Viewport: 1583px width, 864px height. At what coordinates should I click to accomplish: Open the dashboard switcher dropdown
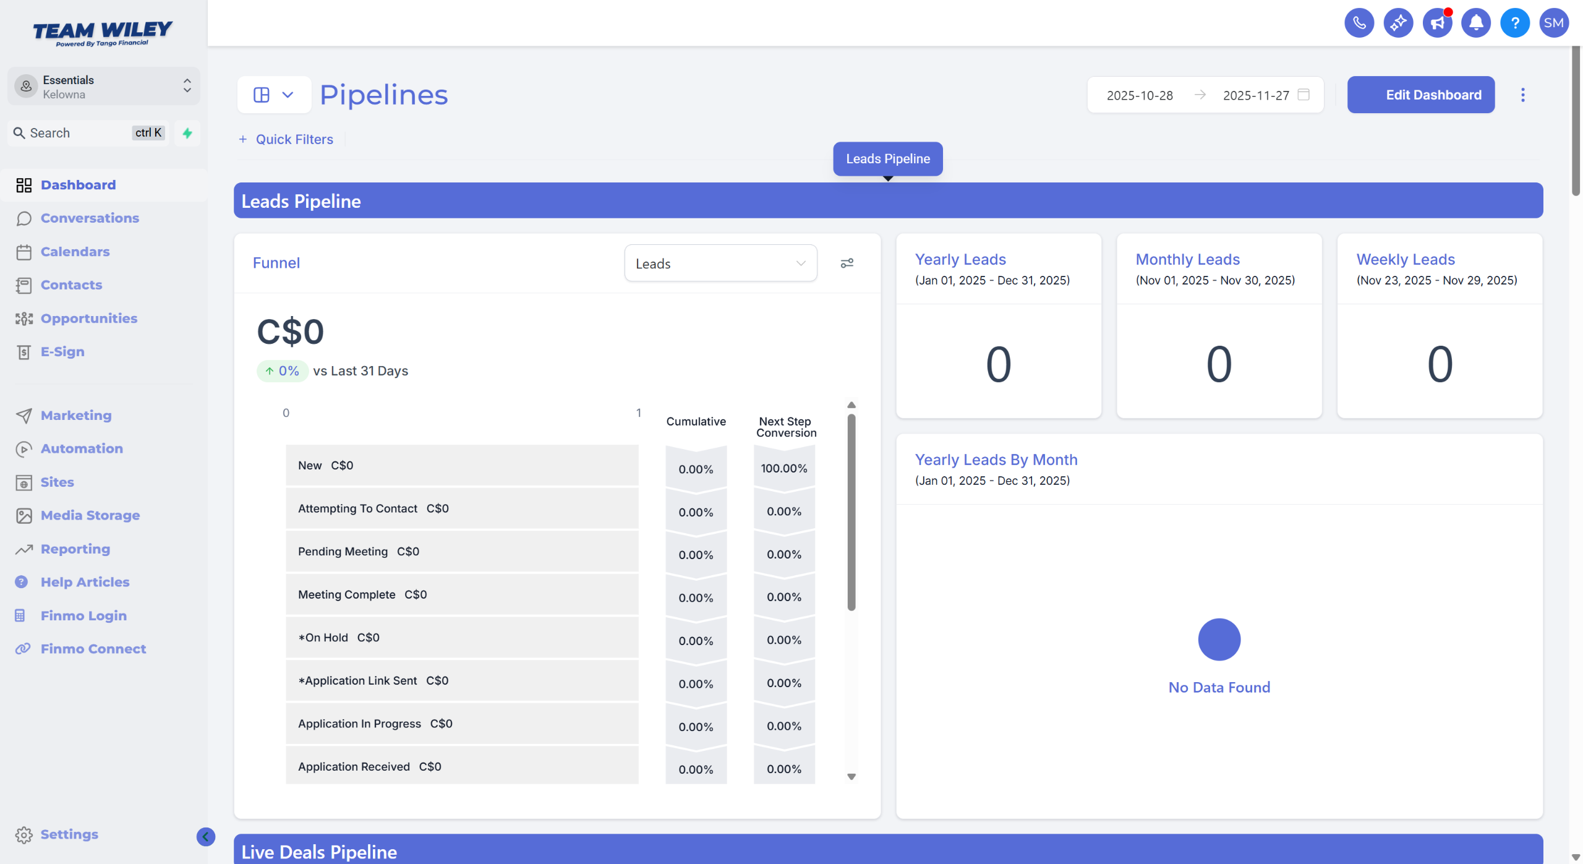click(274, 95)
